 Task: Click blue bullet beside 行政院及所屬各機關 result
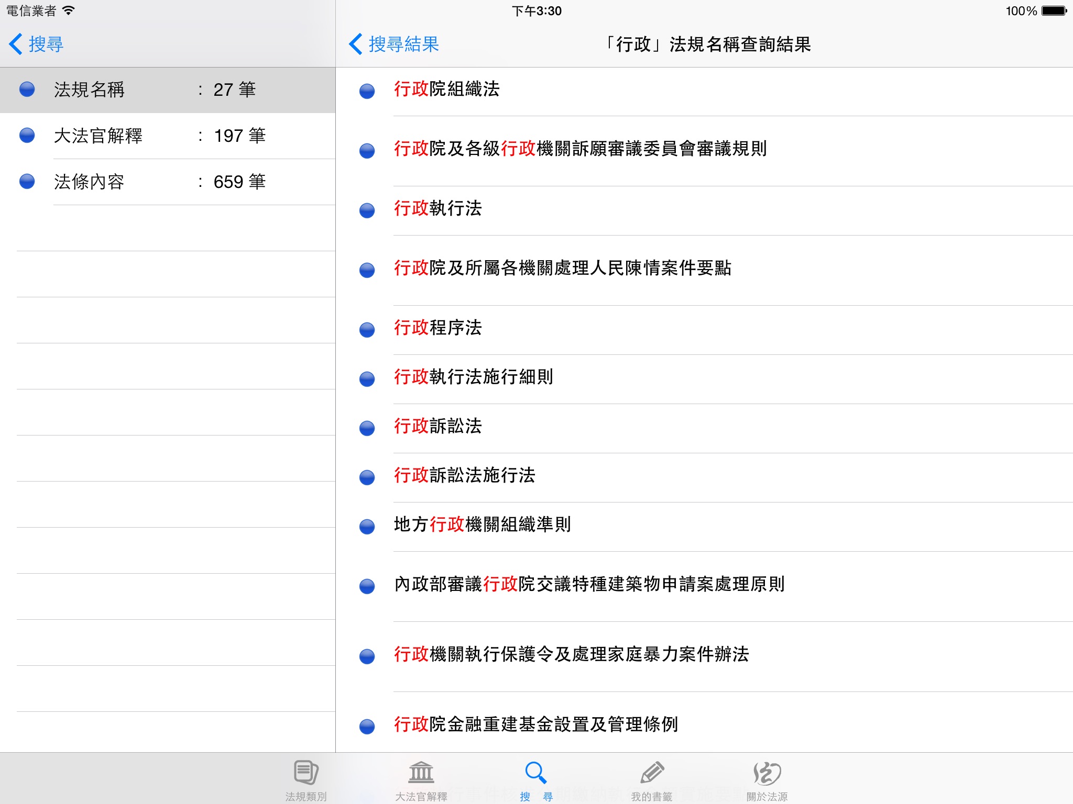[367, 270]
